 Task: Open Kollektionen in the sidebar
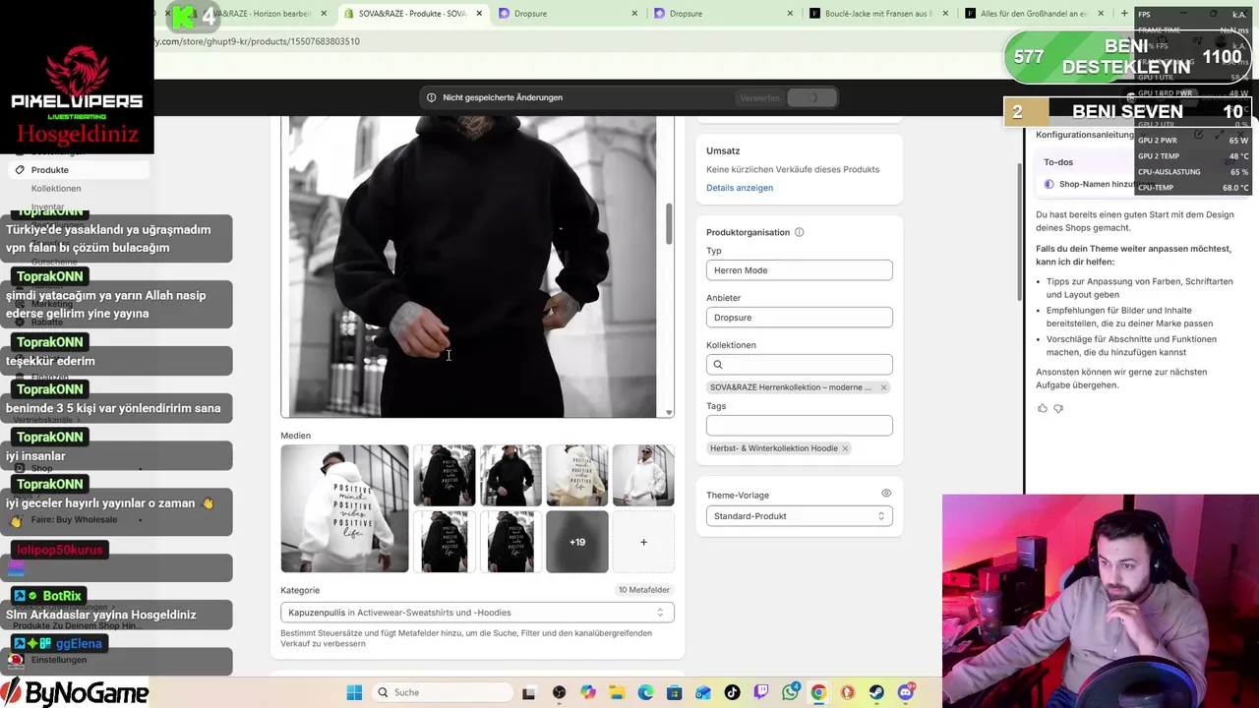(56, 189)
